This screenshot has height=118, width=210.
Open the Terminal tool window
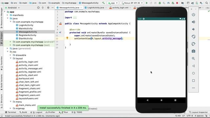(x=10, y=112)
